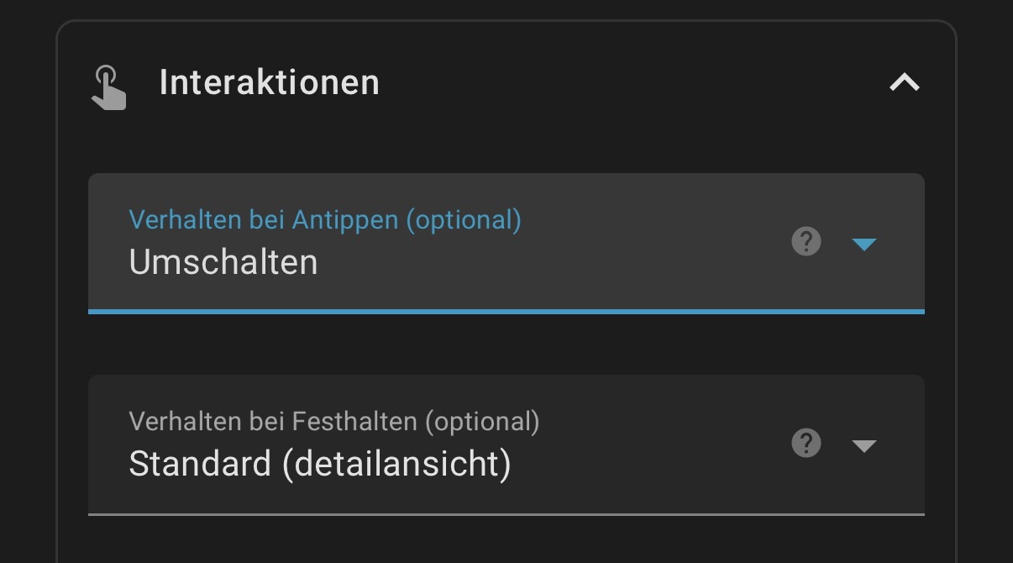Click the Verhalten bei Festhalten (optional) label
1013x563 pixels.
pos(333,421)
